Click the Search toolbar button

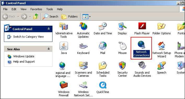point(50,16)
